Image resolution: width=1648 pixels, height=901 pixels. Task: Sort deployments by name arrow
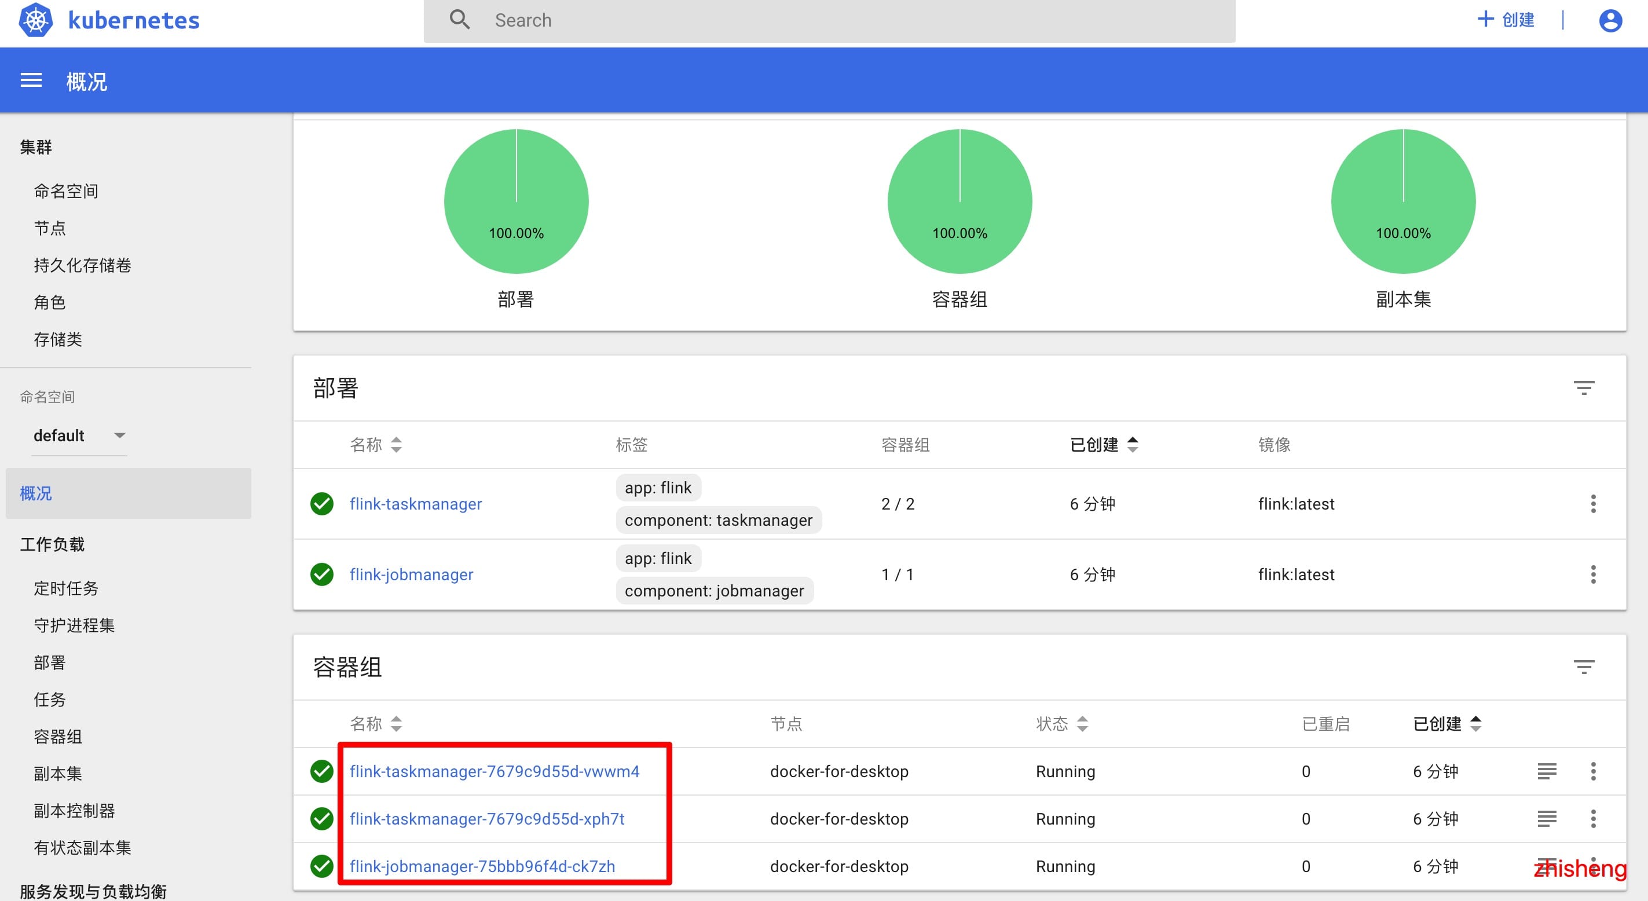click(x=396, y=444)
